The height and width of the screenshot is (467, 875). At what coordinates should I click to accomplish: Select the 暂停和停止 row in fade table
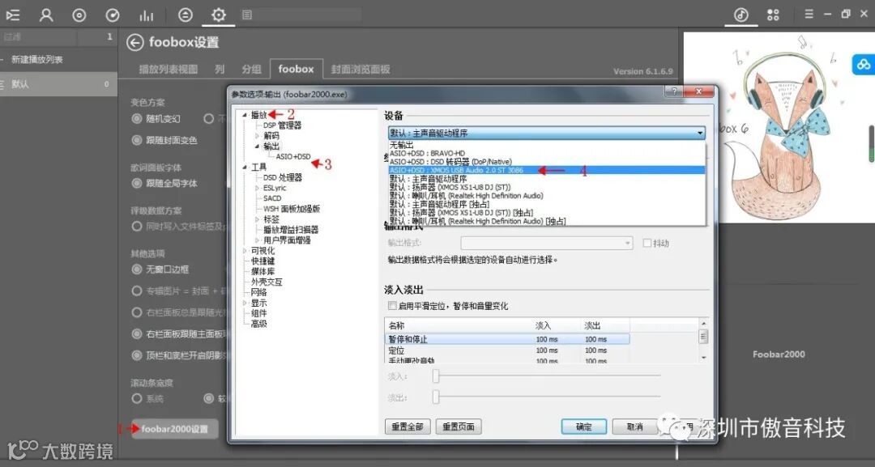(506, 339)
